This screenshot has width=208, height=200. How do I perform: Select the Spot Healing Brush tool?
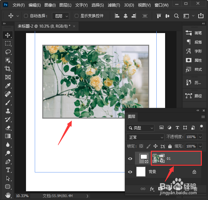(8, 94)
